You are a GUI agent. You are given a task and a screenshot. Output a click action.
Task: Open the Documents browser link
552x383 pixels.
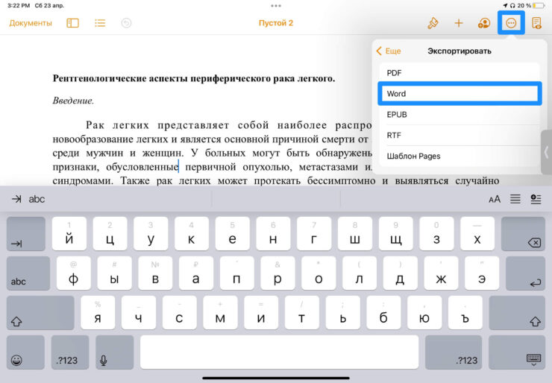click(31, 23)
